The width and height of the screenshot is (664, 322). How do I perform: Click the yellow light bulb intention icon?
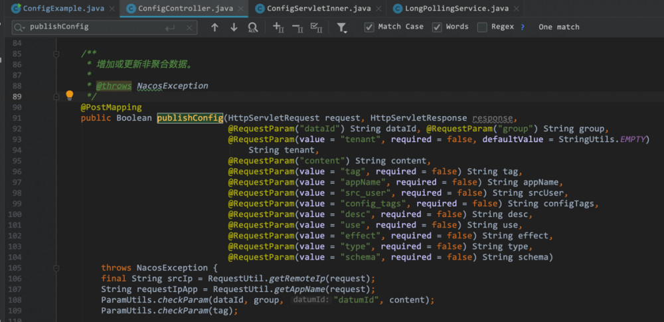click(69, 96)
